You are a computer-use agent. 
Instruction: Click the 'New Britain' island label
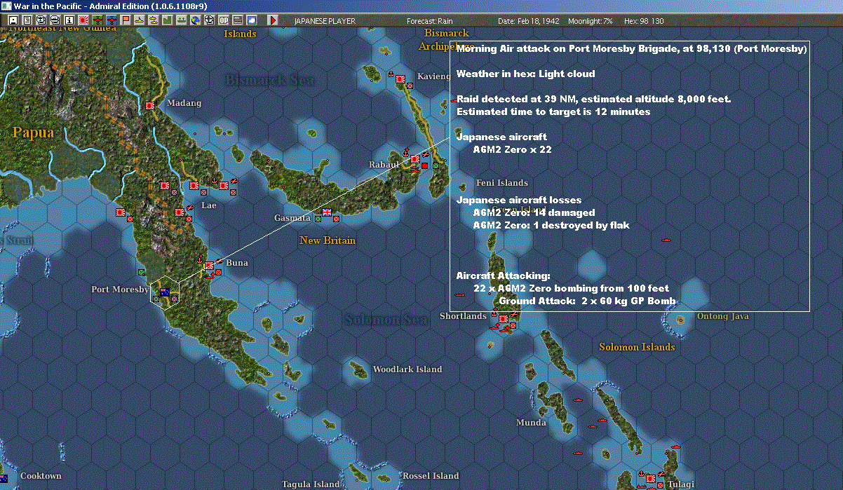tap(328, 240)
